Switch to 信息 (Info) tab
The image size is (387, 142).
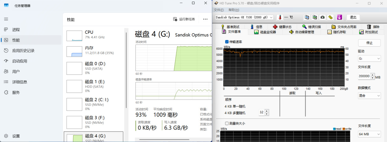pos(256,27)
